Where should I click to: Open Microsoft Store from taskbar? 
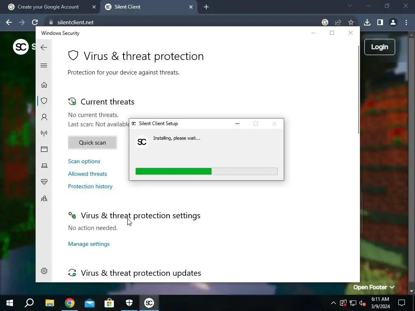click(x=109, y=303)
